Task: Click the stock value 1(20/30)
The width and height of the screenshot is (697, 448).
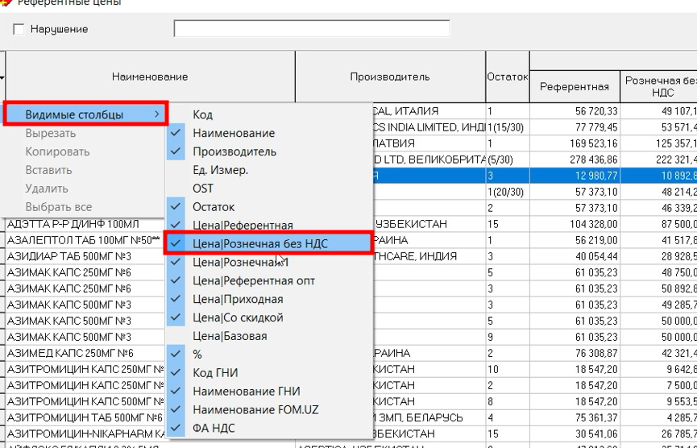Action: click(508, 192)
